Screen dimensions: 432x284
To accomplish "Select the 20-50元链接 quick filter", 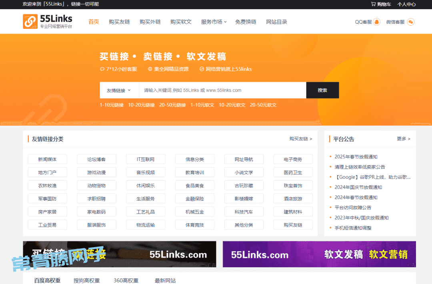I will click(x=172, y=105).
